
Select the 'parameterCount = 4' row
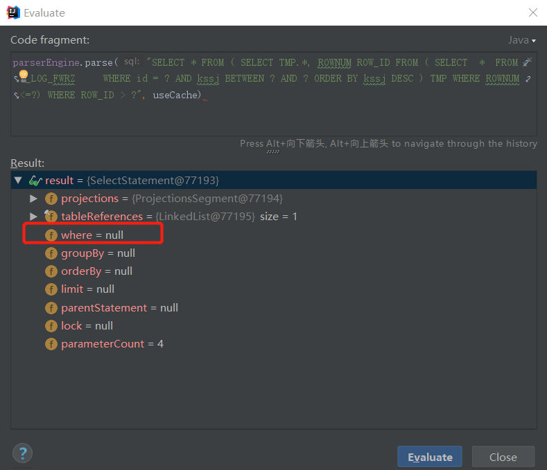pyautogui.click(x=273, y=344)
